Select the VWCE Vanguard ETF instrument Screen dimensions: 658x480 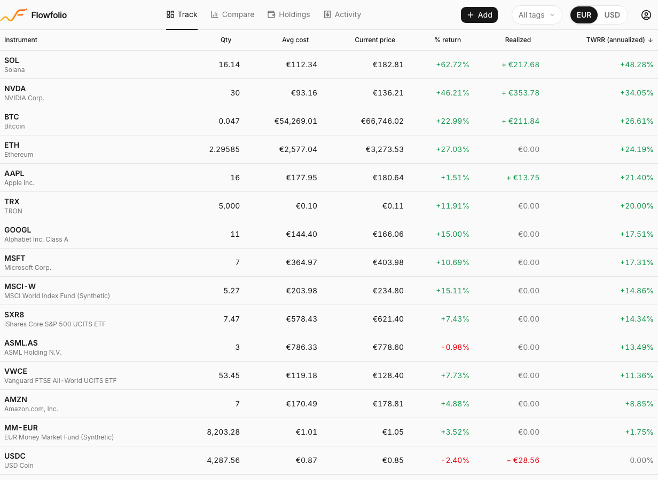click(x=329, y=375)
